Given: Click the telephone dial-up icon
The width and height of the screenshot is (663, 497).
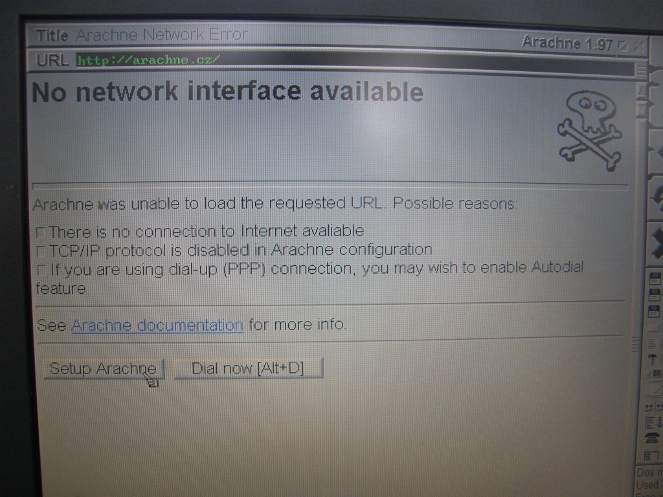Looking at the screenshot, I should click(x=652, y=438).
